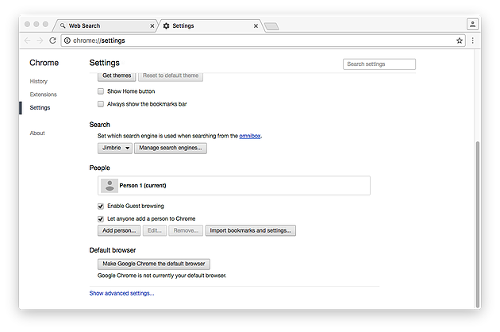Close the Web Search tab

pos(152,26)
